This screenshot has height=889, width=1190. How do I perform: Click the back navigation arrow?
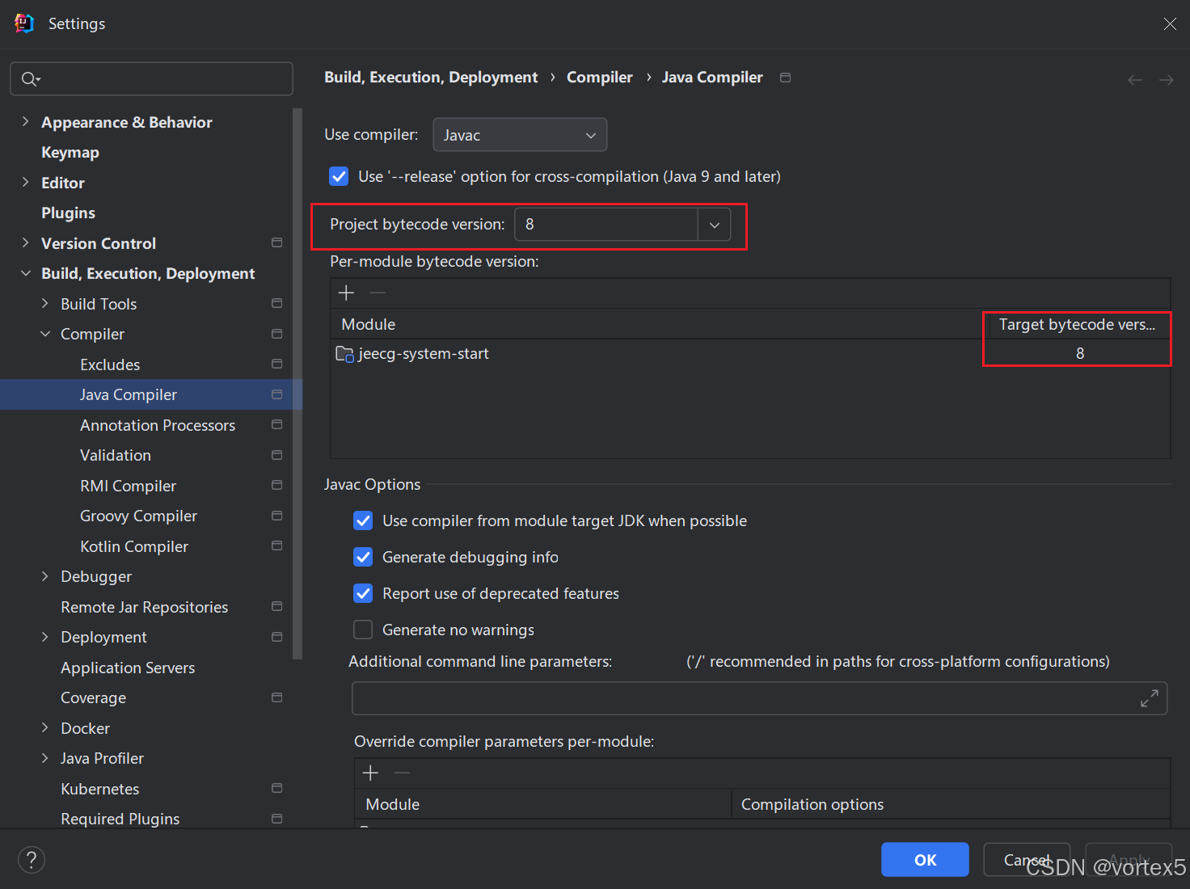(1135, 79)
